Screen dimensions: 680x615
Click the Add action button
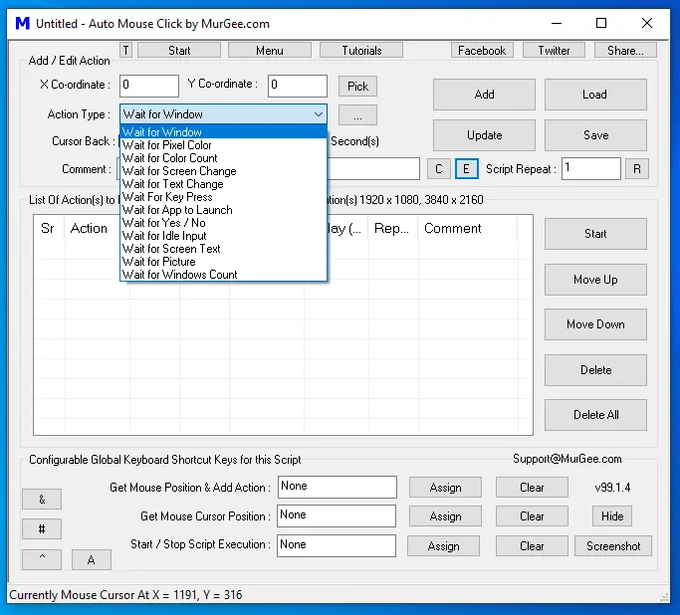(484, 95)
